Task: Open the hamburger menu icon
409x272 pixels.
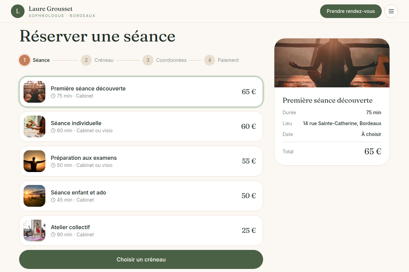Action: [x=391, y=11]
